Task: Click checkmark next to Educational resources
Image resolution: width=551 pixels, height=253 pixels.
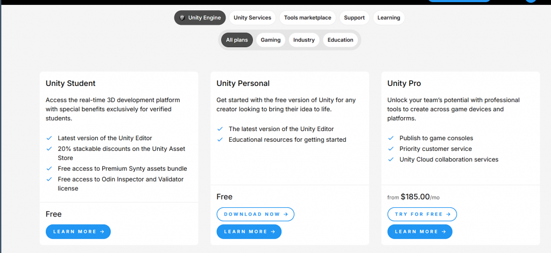Action: [220, 140]
